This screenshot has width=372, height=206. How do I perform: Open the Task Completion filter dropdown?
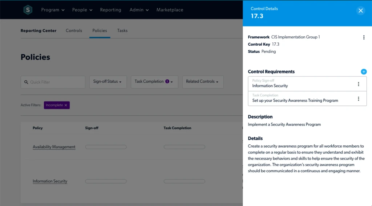click(x=154, y=82)
